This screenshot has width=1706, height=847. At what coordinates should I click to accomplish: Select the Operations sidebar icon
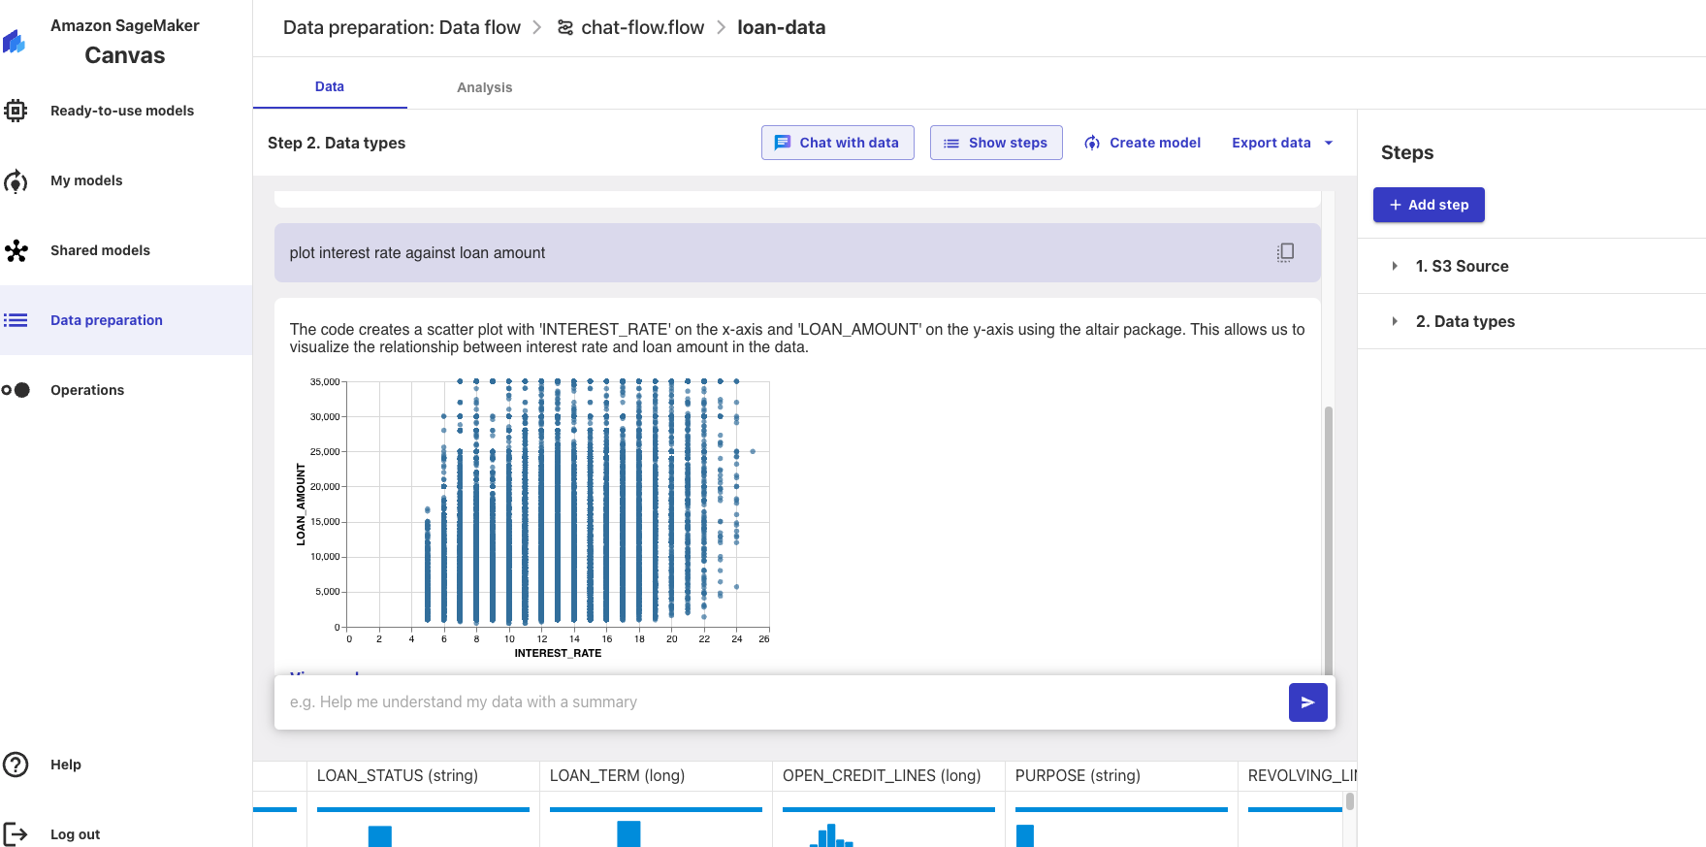click(x=16, y=390)
